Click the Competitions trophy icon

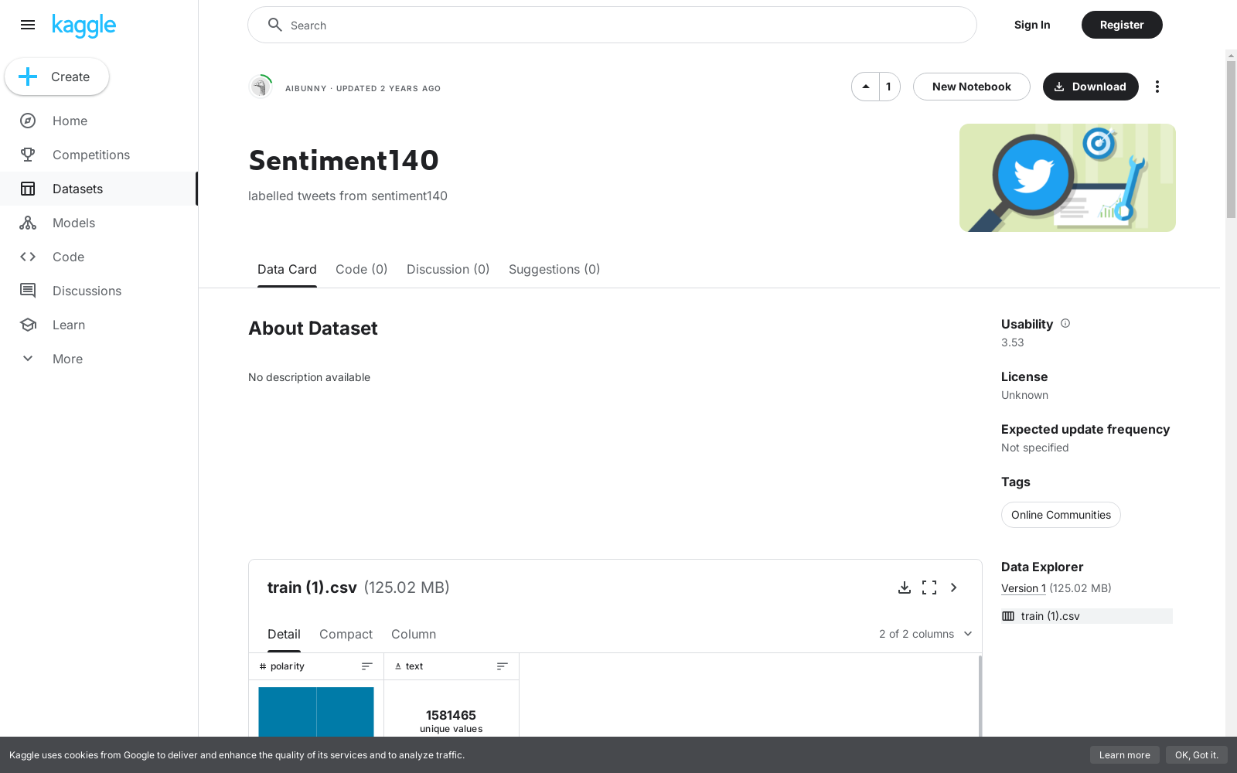pos(28,155)
